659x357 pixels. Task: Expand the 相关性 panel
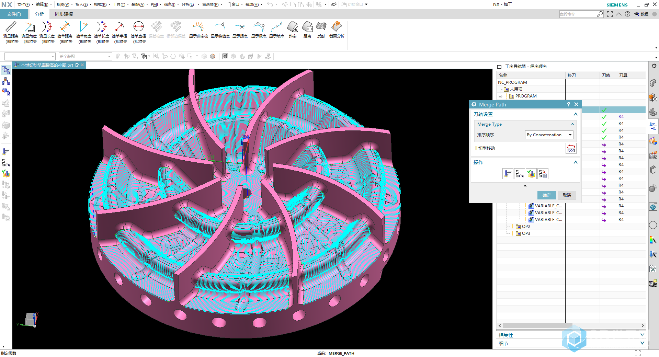click(642, 335)
